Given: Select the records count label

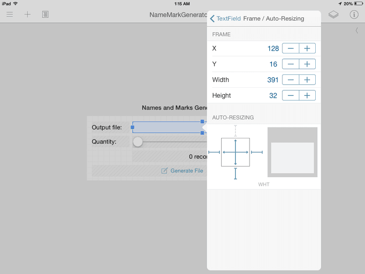Looking at the screenshot, I should pos(198,157).
